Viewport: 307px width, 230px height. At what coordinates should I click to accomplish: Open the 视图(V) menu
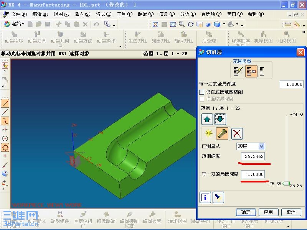[x=61, y=14]
